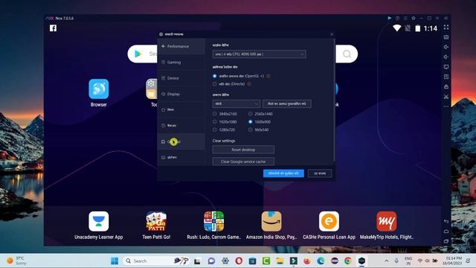Open Opera browser from taskbar
The height and width of the screenshot is (268, 476).
(239, 261)
